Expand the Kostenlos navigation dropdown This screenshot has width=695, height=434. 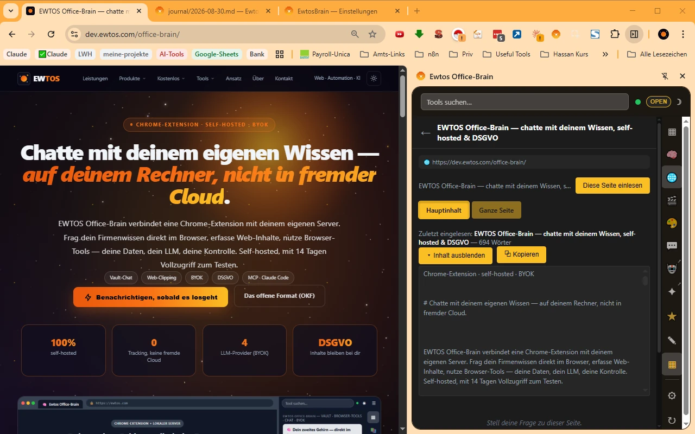(x=171, y=78)
